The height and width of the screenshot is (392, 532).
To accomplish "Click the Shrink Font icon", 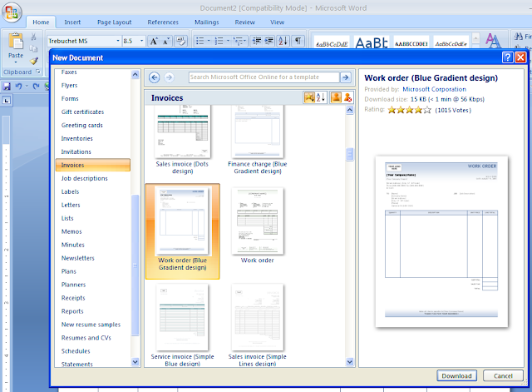I will coord(166,42).
